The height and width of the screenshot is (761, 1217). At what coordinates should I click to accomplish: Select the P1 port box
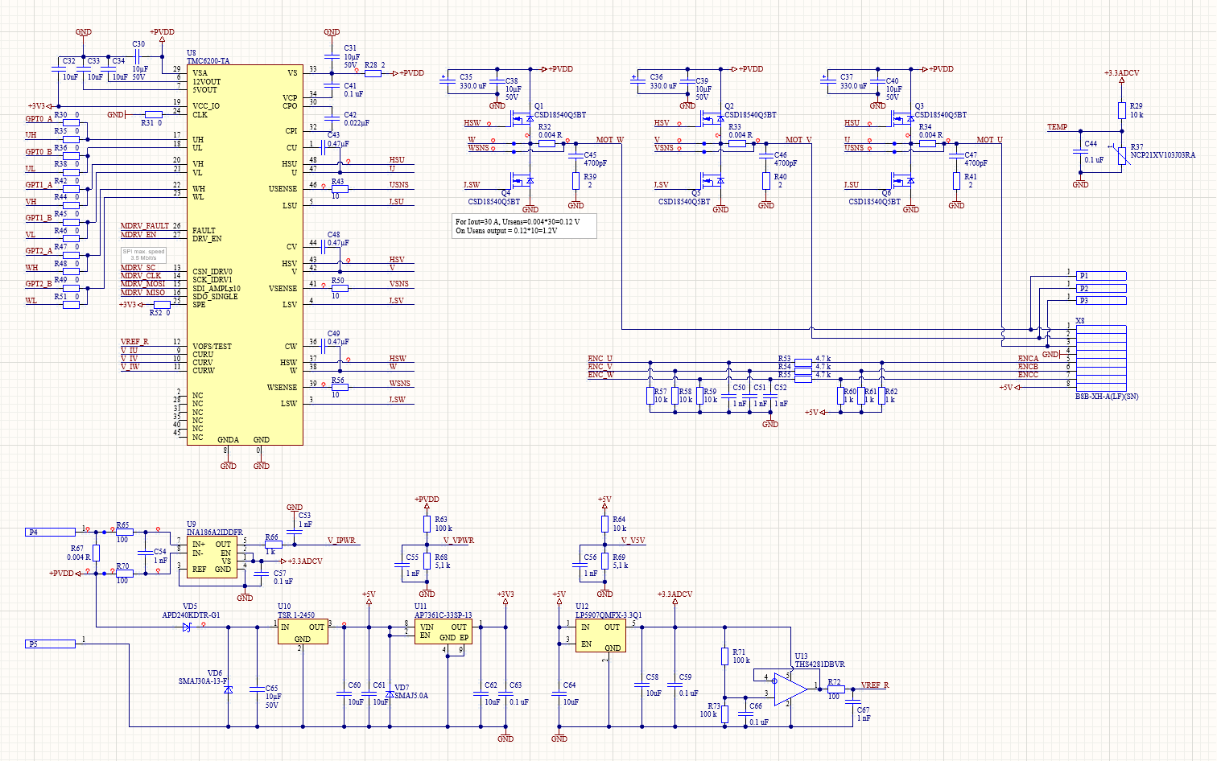point(1102,276)
